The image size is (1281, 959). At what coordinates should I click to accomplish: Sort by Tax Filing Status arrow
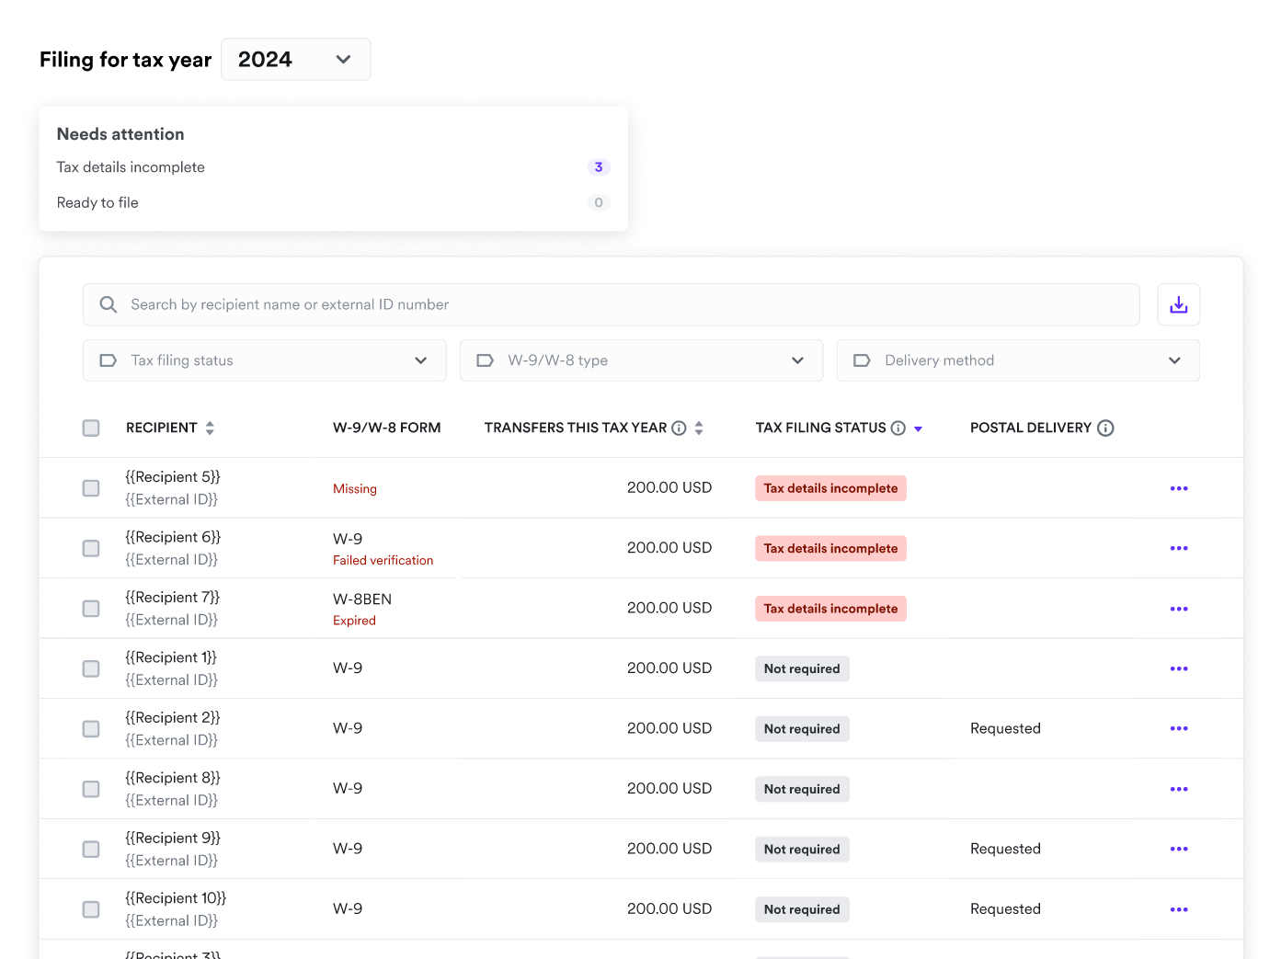tap(918, 428)
